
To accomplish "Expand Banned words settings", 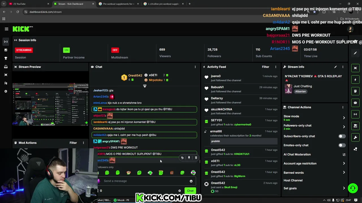I will point(344,173).
